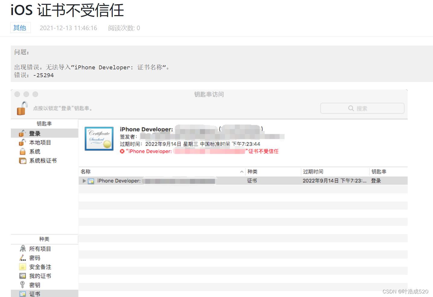This screenshot has height=297, width=433.
Task: Click the certificate preview thumbnail
Action: (x=99, y=139)
